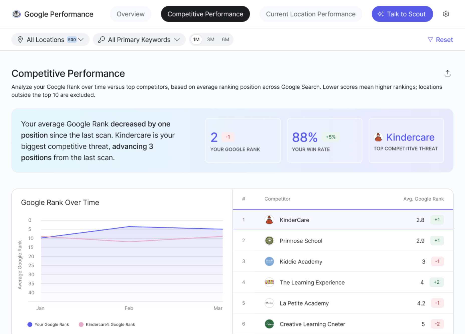Click the Reset link

[x=444, y=40]
